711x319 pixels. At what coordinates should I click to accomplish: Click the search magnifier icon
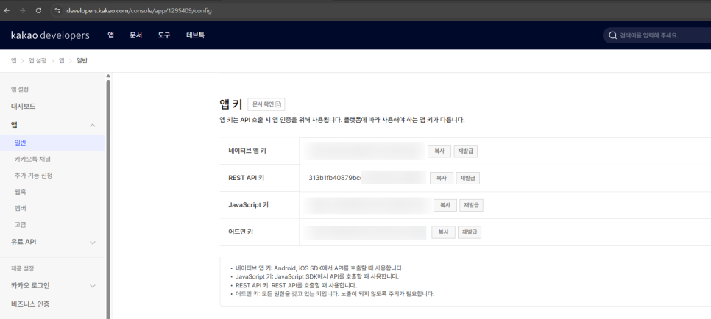coord(612,35)
